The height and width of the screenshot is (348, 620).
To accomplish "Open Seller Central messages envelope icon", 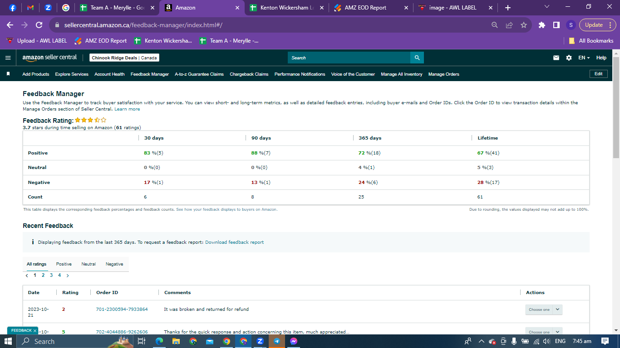I will pos(556,58).
